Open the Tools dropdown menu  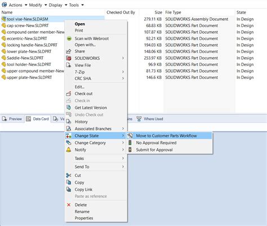[x=76, y=5]
